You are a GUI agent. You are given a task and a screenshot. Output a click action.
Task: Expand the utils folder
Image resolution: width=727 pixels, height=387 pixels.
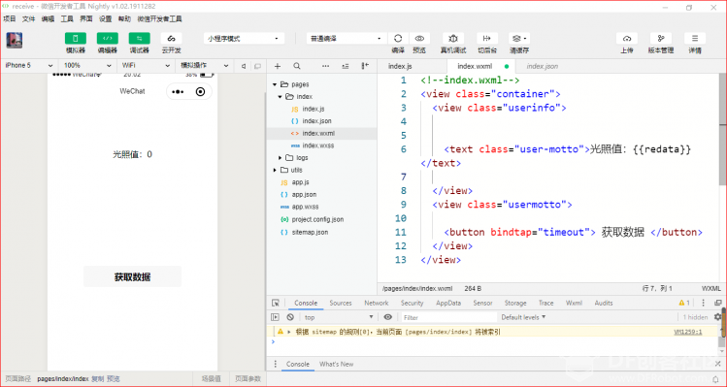click(275, 170)
